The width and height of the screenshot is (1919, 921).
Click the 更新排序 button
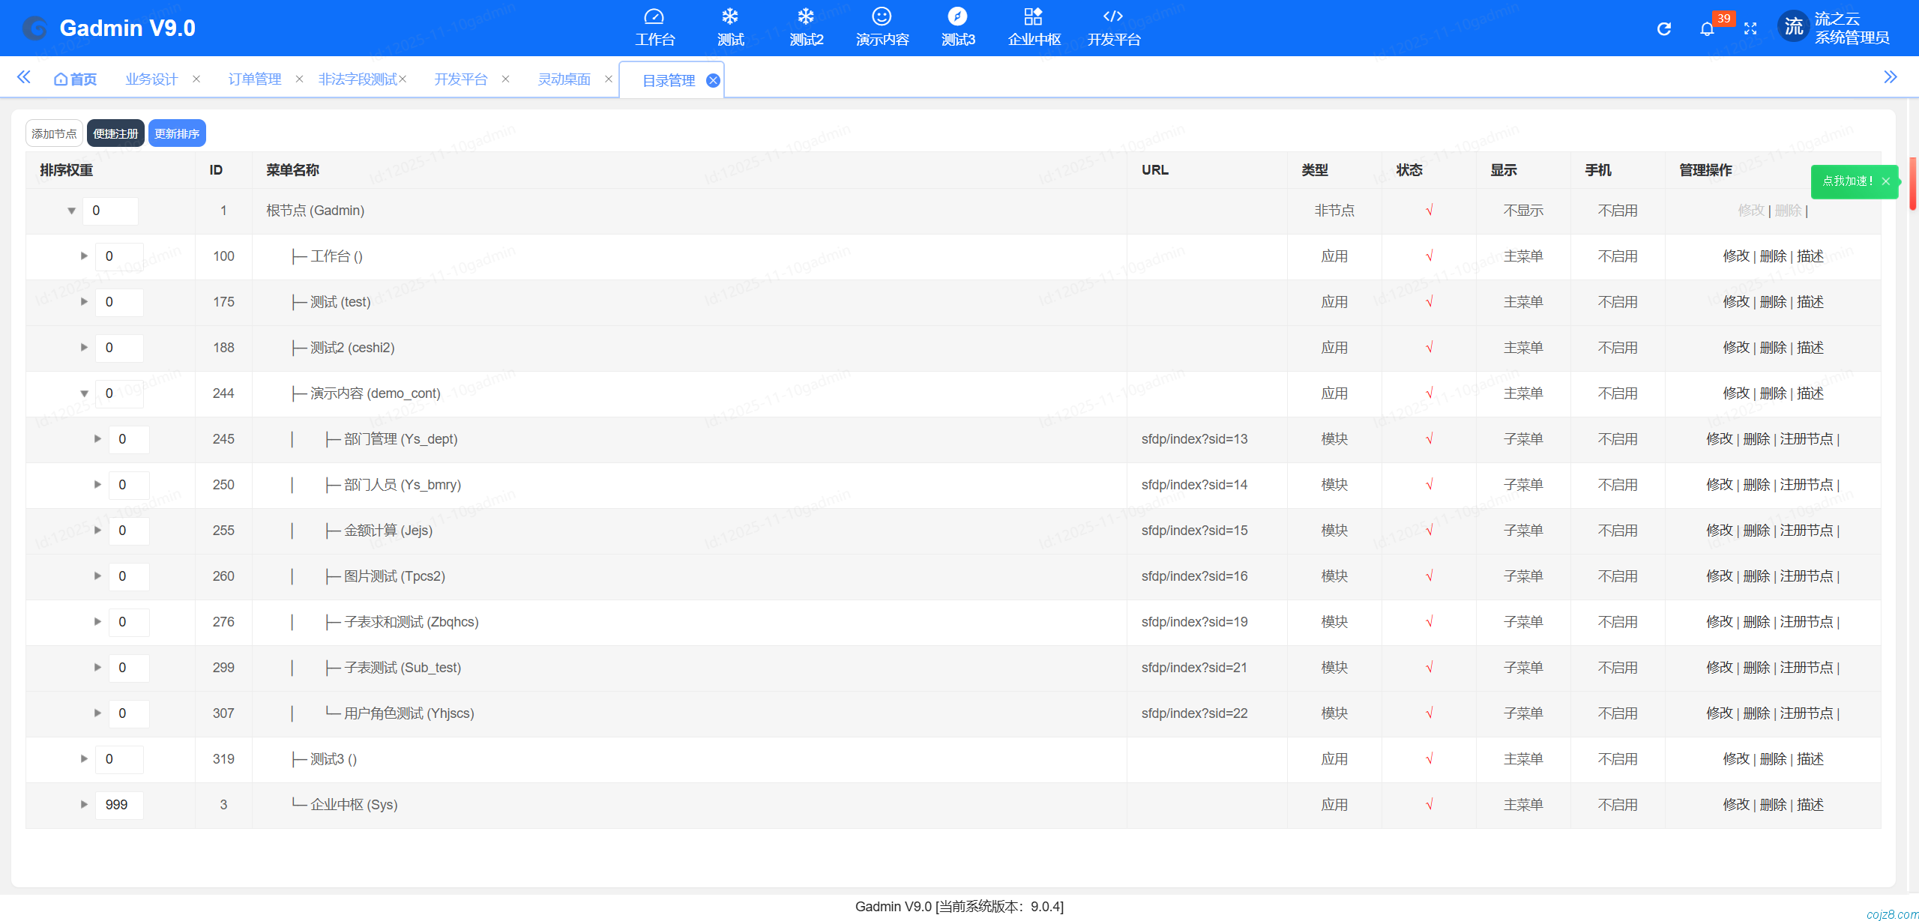[x=177, y=133]
